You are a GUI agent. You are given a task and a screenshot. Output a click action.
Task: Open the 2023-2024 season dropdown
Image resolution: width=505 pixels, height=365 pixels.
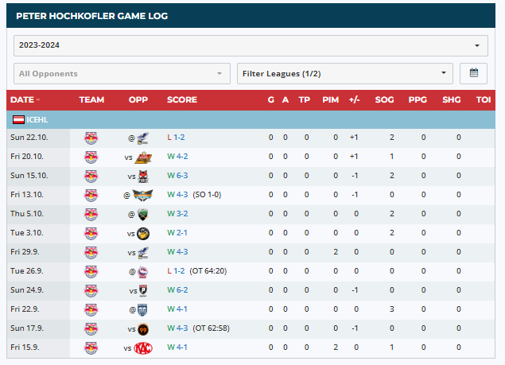(x=251, y=45)
